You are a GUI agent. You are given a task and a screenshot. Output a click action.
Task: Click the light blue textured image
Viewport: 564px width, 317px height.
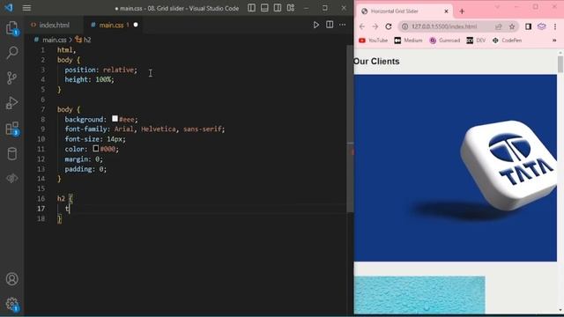point(419,295)
